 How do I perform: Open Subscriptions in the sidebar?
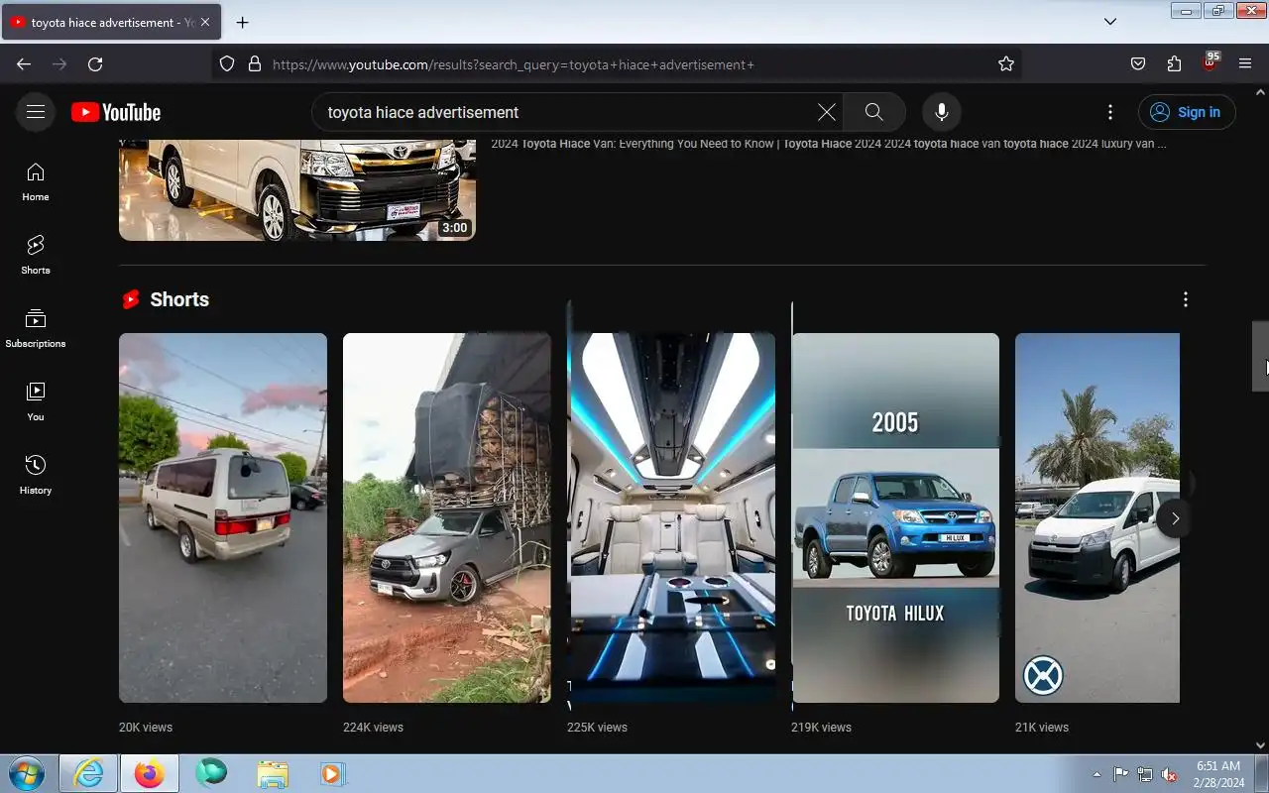point(36,329)
